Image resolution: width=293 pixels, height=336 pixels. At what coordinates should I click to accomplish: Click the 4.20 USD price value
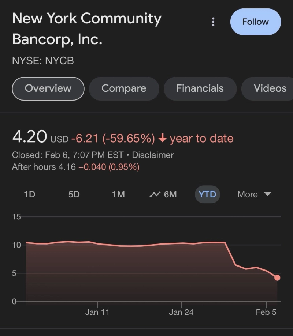pos(30,137)
